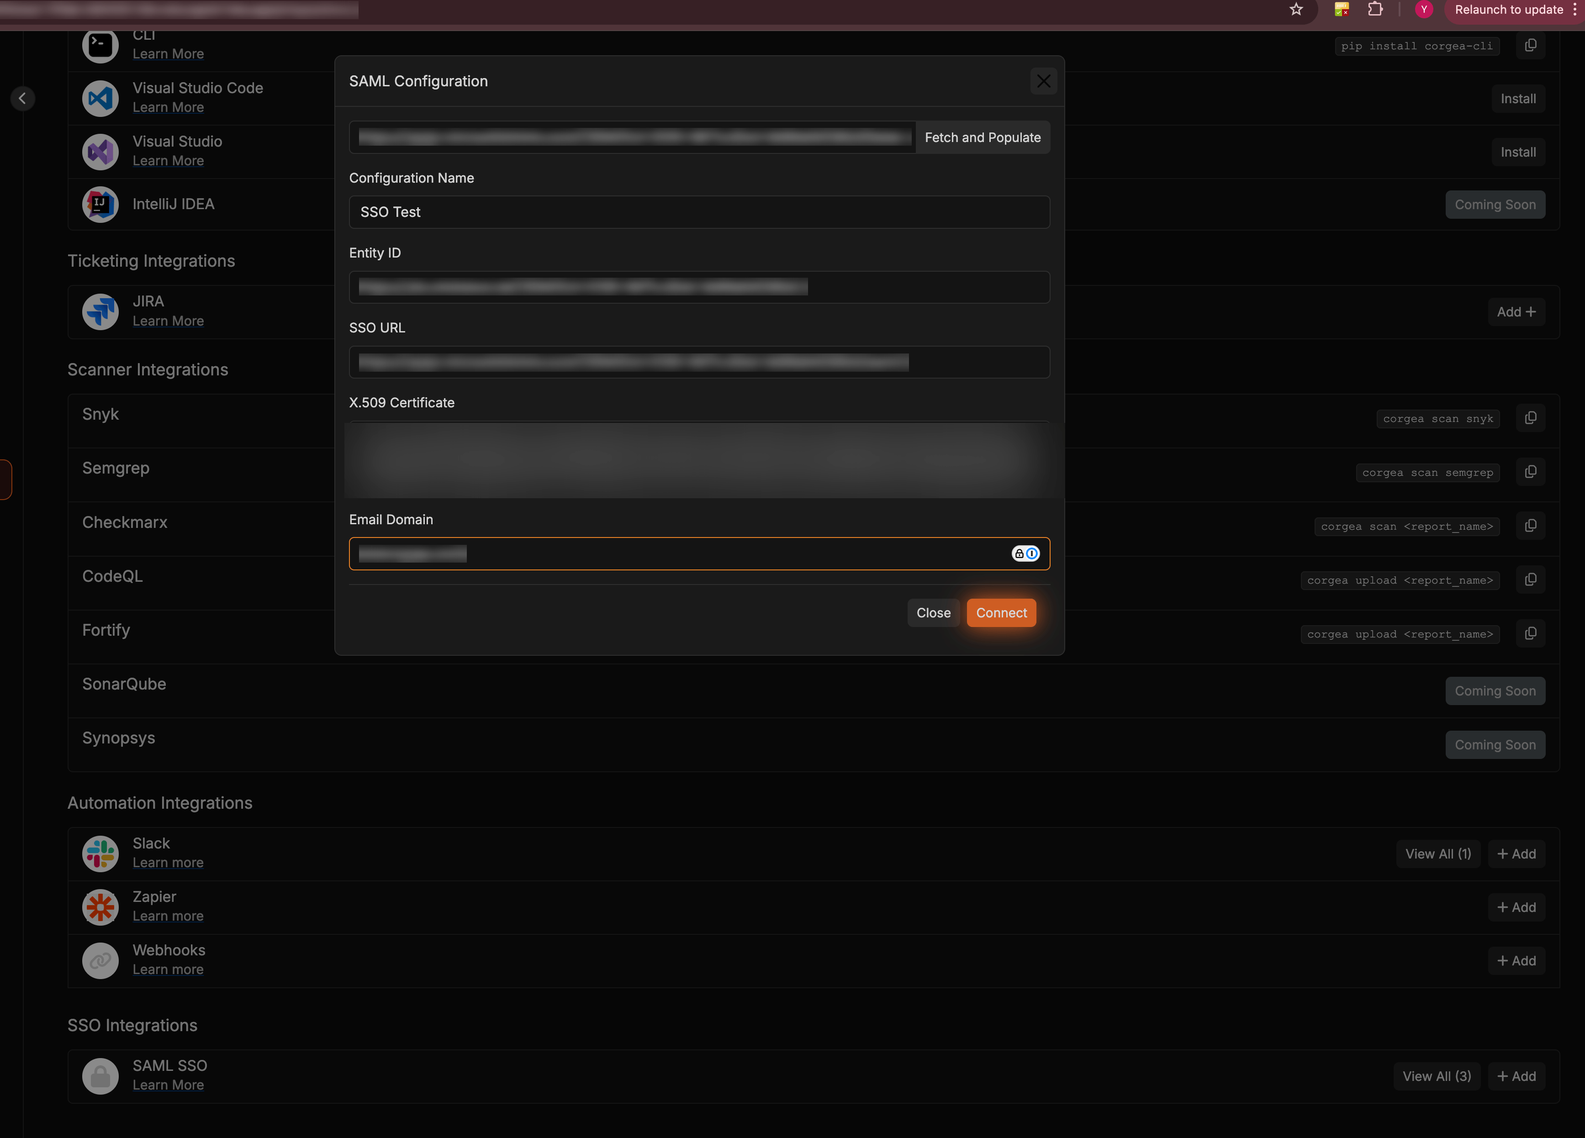Open the password manager icon in Email Domain

(1025, 553)
